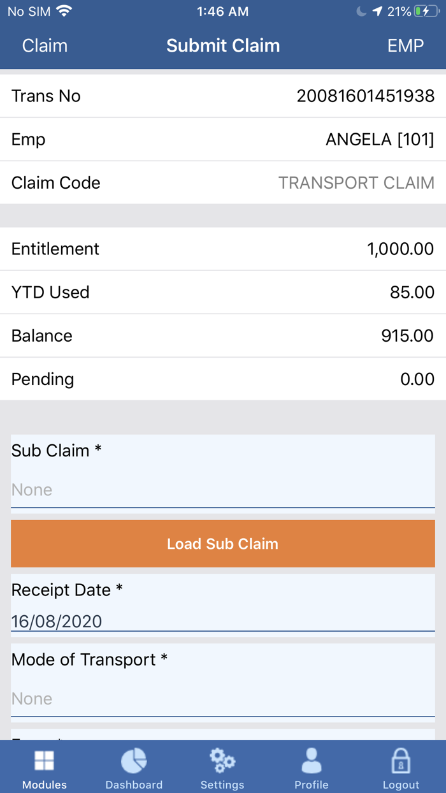
Task: Tap the Balance amount row
Action: click(222, 335)
